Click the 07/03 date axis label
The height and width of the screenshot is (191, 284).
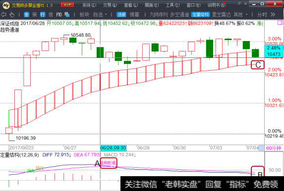(216, 148)
